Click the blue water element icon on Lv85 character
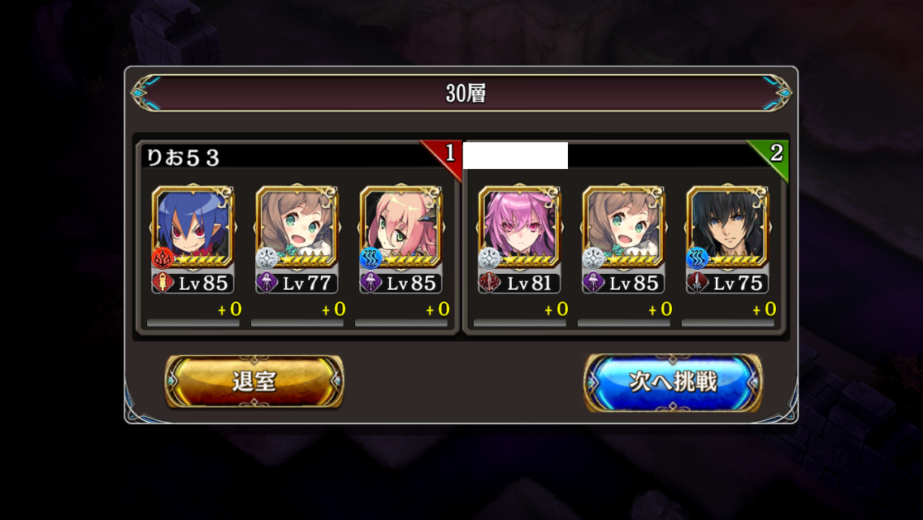 (370, 258)
